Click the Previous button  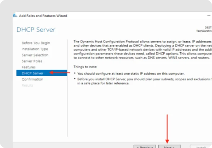145,147
